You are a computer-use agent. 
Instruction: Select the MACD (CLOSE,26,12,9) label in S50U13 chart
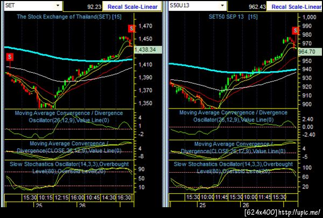coord(233,147)
